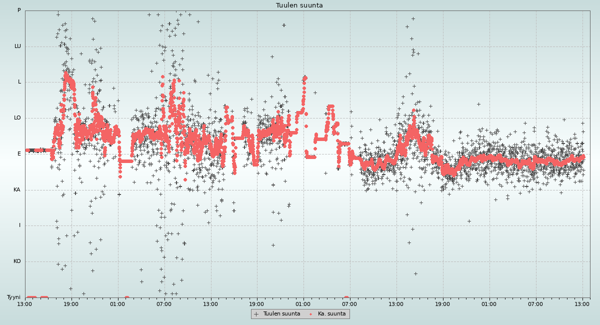Click the last 13:00 x-axis time label
Screen dimensions: 600x325
pyautogui.click(x=582, y=303)
